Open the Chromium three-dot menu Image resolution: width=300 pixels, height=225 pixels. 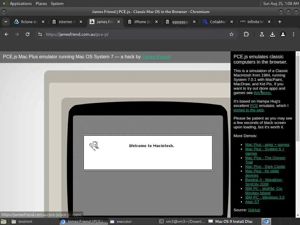click(294, 34)
